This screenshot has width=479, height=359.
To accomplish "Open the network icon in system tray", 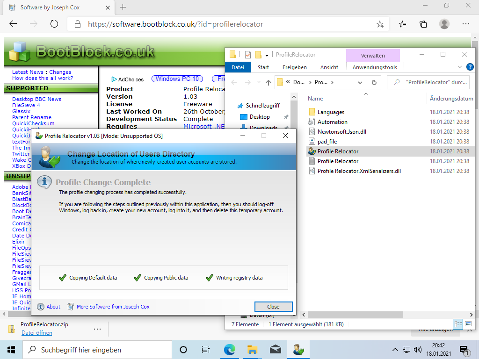I will click(406, 350).
